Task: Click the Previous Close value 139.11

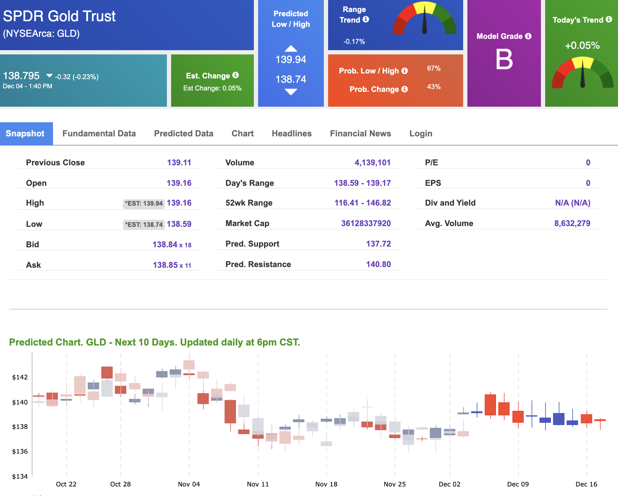Action: pos(179,163)
